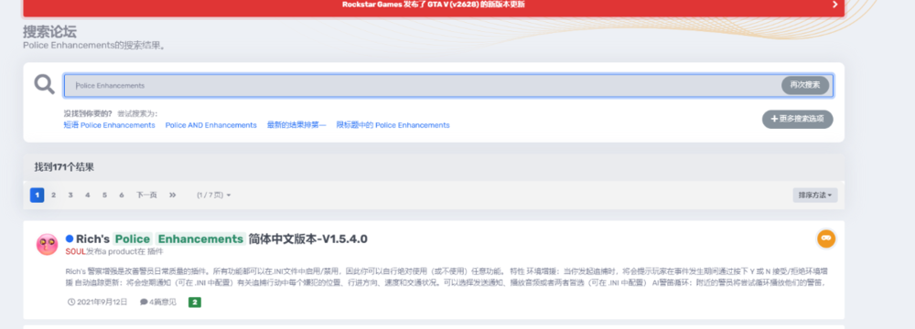Image resolution: width=915 pixels, height=329 pixels.
Task: Go to results page 6
Action: click(122, 195)
